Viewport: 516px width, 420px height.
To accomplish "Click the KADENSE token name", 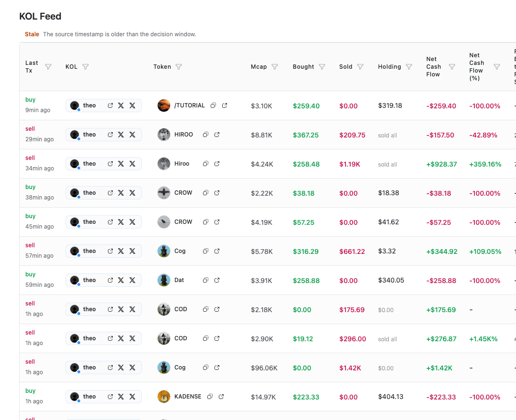I will pos(188,397).
